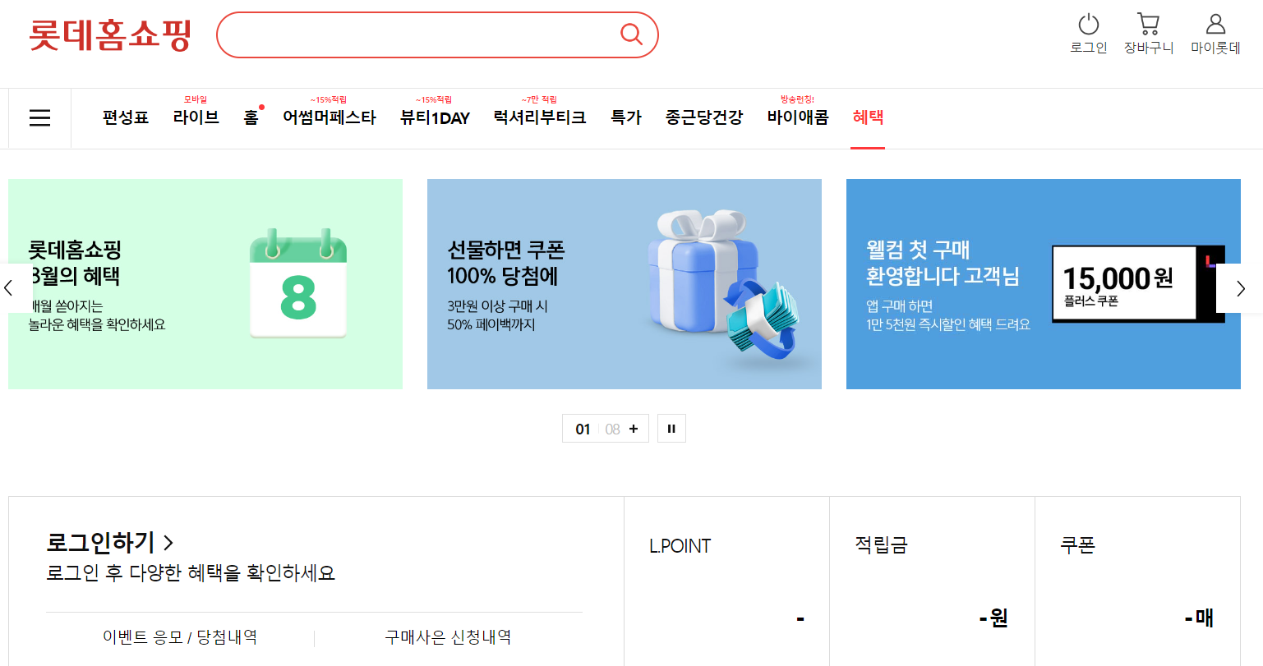The height and width of the screenshot is (666, 1263).
Task: Open 구매사은 신청내역
Action: click(x=448, y=637)
